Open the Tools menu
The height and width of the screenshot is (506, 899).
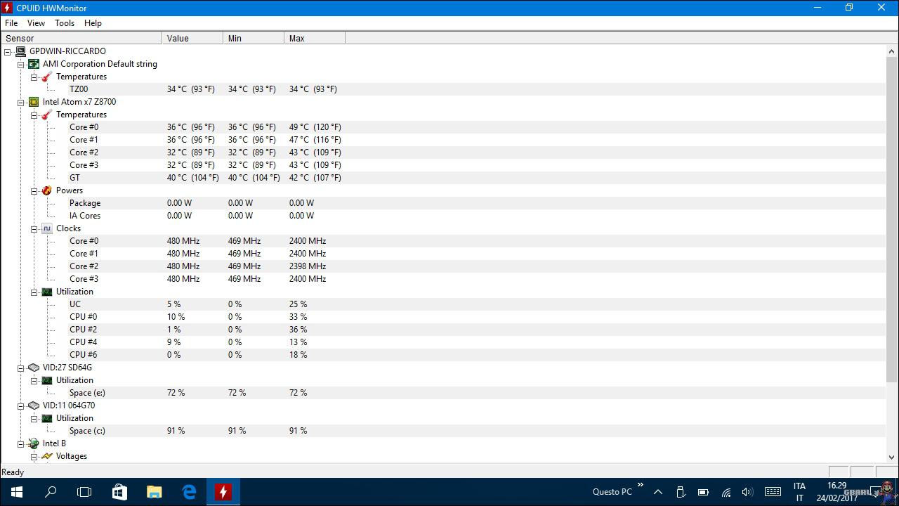(x=65, y=23)
